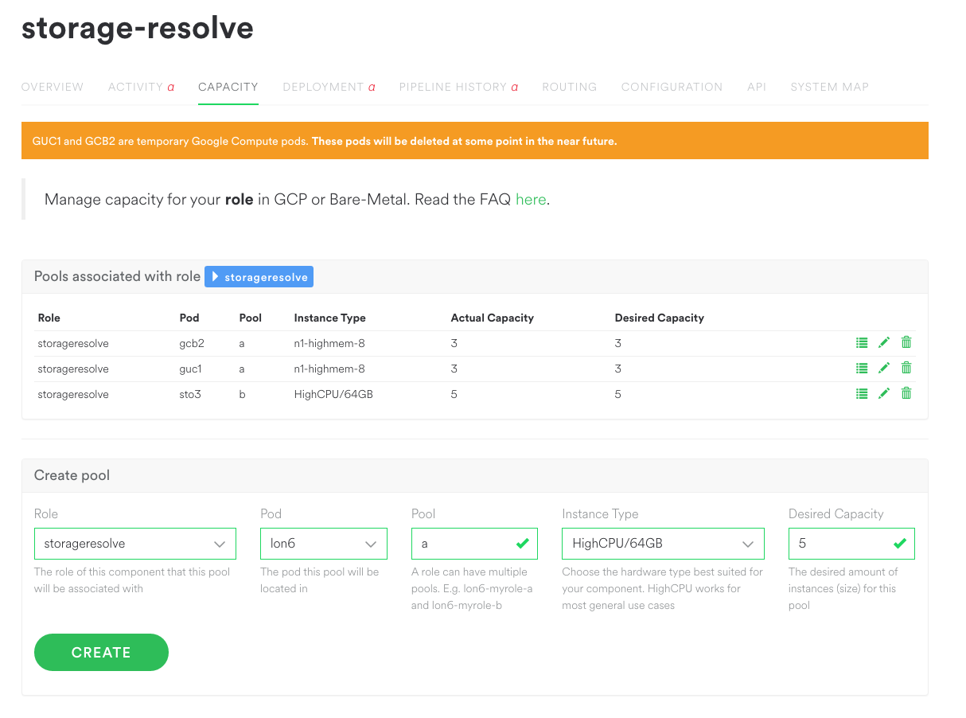This screenshot has height=718, width=966.
Task: Open instance list for gcb2 pool
Action: (x=862, y=343)
